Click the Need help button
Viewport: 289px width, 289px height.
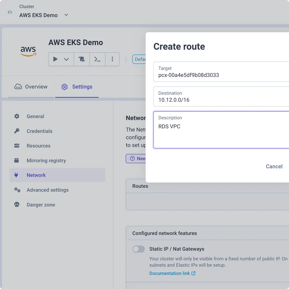[x=136, y=158]
